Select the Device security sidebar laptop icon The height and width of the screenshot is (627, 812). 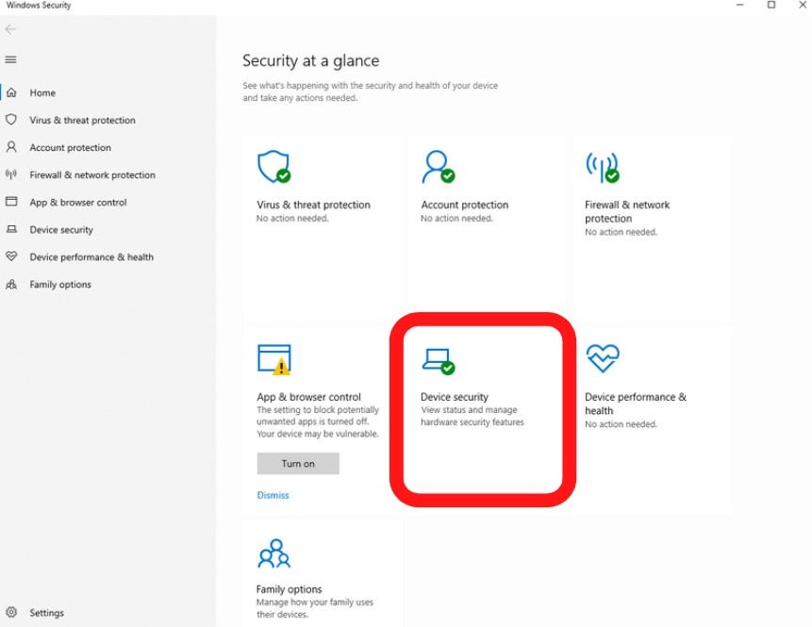point(11,229)
